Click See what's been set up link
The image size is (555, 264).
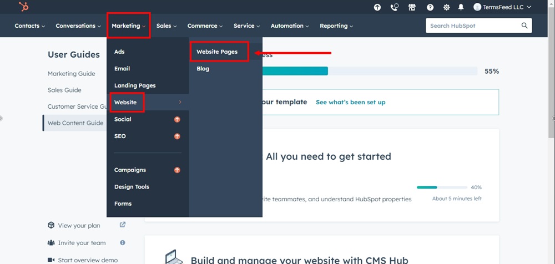pyautogui.click(x=350, y=102)
